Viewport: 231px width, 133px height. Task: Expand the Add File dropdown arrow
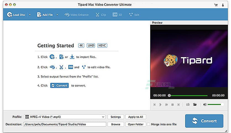click(x=57, y=15)
